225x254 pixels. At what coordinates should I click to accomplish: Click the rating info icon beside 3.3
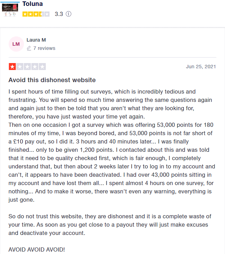point(69,14)
